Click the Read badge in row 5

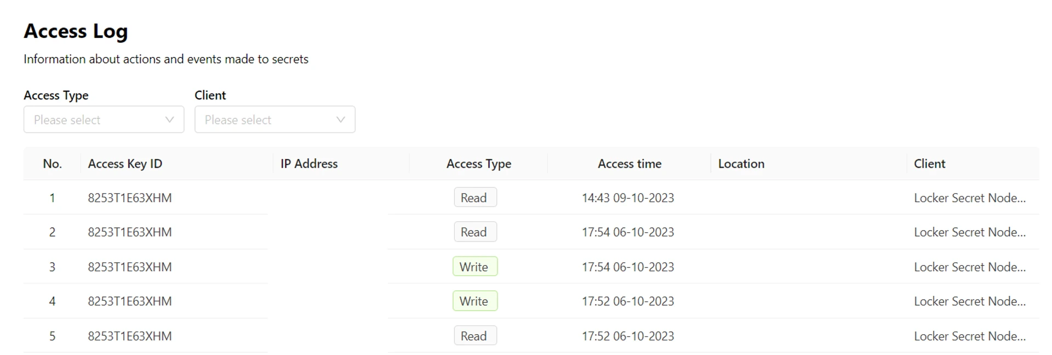coord(474,335)
